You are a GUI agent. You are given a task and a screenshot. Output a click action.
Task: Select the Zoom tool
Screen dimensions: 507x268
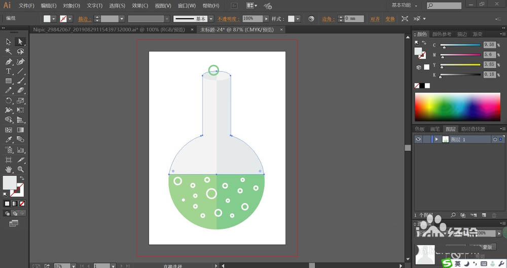pyautogui.click(x=20, y=170)
